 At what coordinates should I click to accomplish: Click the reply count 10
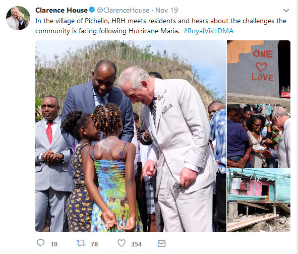[x=54, y=244]
